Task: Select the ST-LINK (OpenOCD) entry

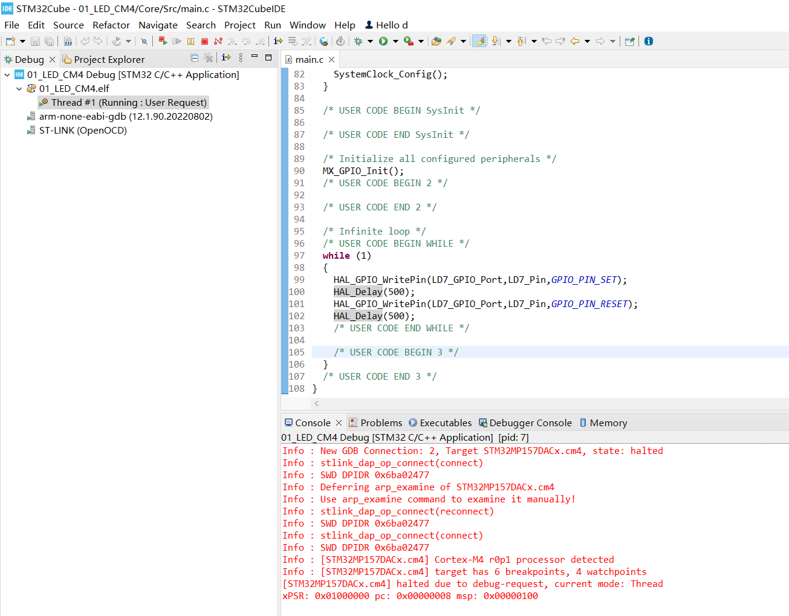Action: click(77, 131)
